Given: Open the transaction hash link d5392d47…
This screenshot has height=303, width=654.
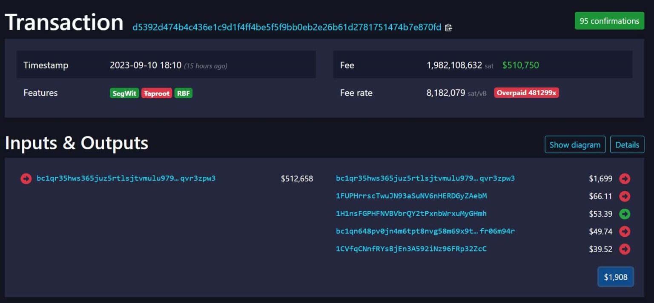Looking at the screenshot, I should [x=287, y=28].
